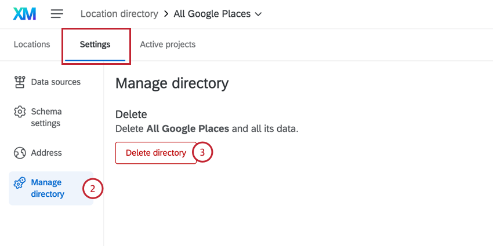493x246 pixels.
Task: Click the Address globe icon
Action: click(x=20, y=153)
